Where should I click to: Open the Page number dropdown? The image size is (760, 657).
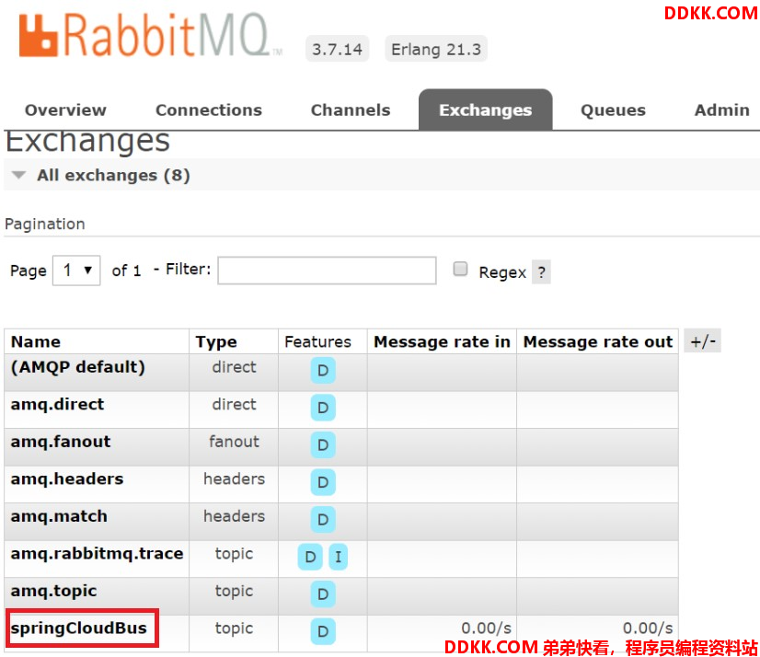pos(76,271)
